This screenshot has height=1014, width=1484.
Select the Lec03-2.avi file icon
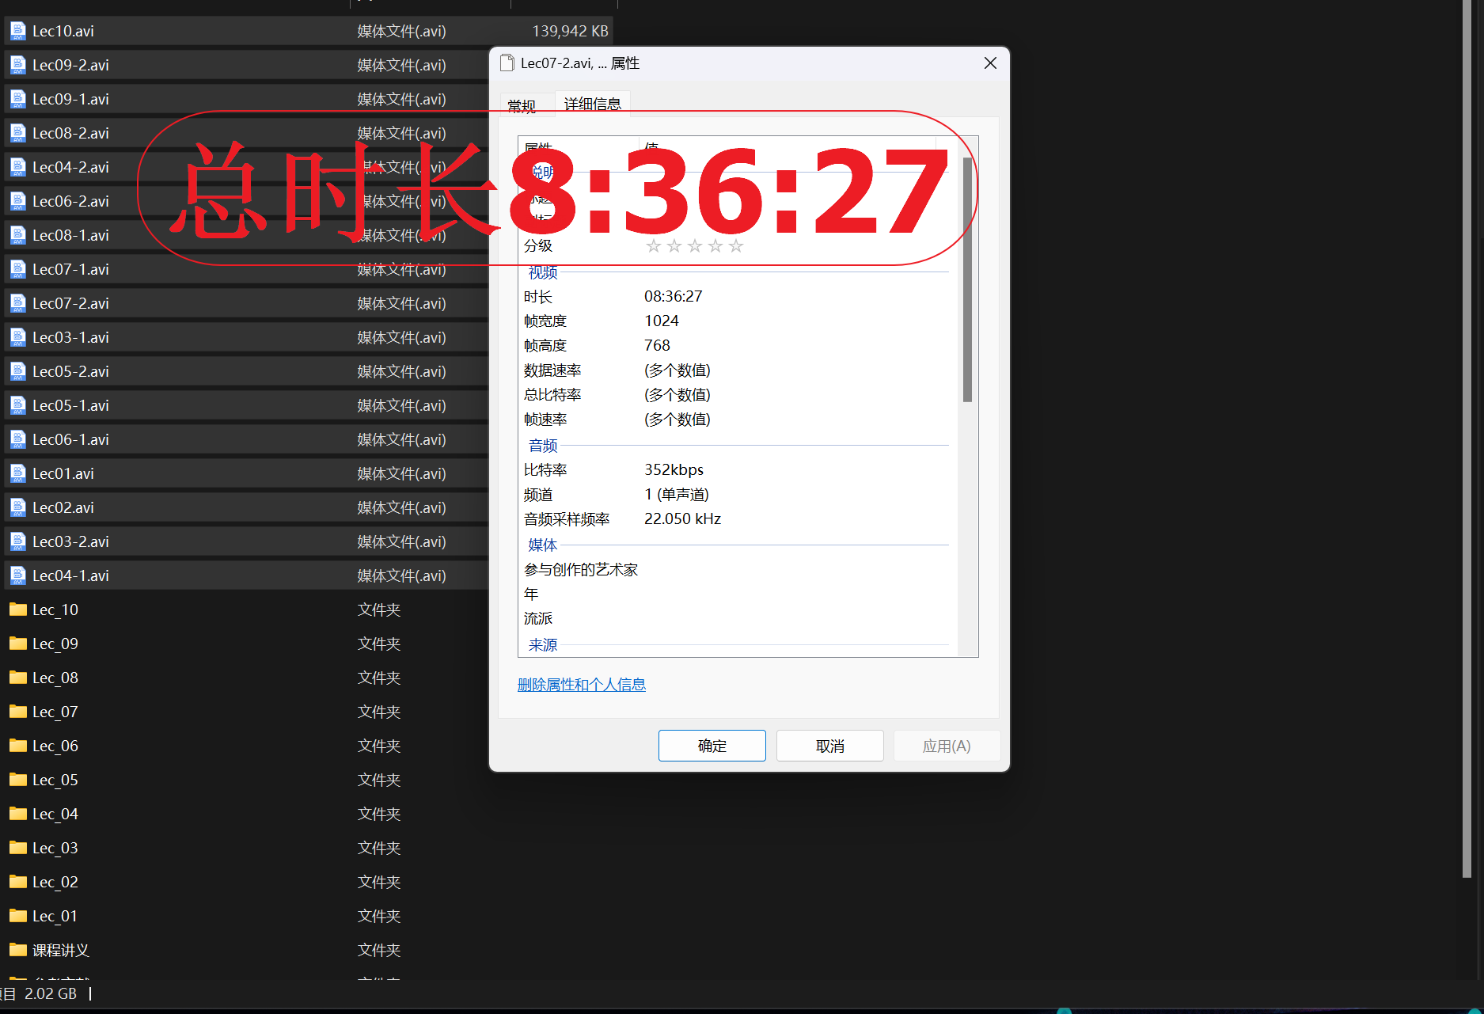[x=17, y=541]
